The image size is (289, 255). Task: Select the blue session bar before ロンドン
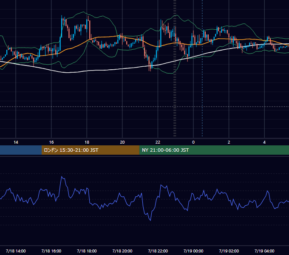point(21,150)
